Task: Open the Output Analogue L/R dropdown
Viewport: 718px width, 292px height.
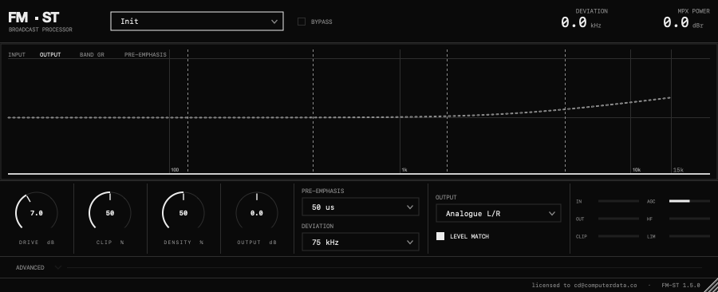Action: click(498, 213)
